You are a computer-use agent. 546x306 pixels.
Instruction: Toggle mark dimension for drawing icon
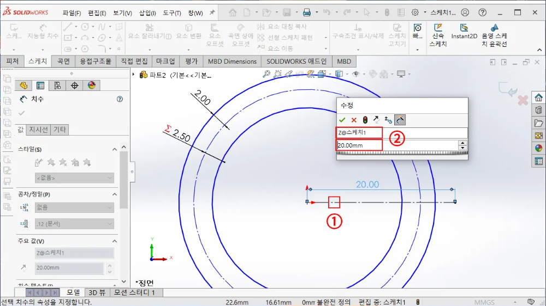click(x=400, y=120)
